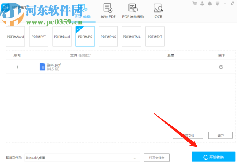The width and height of the screenshot is (237, 166).
Task: Click the 文件 column header
Action: point(74,55)
